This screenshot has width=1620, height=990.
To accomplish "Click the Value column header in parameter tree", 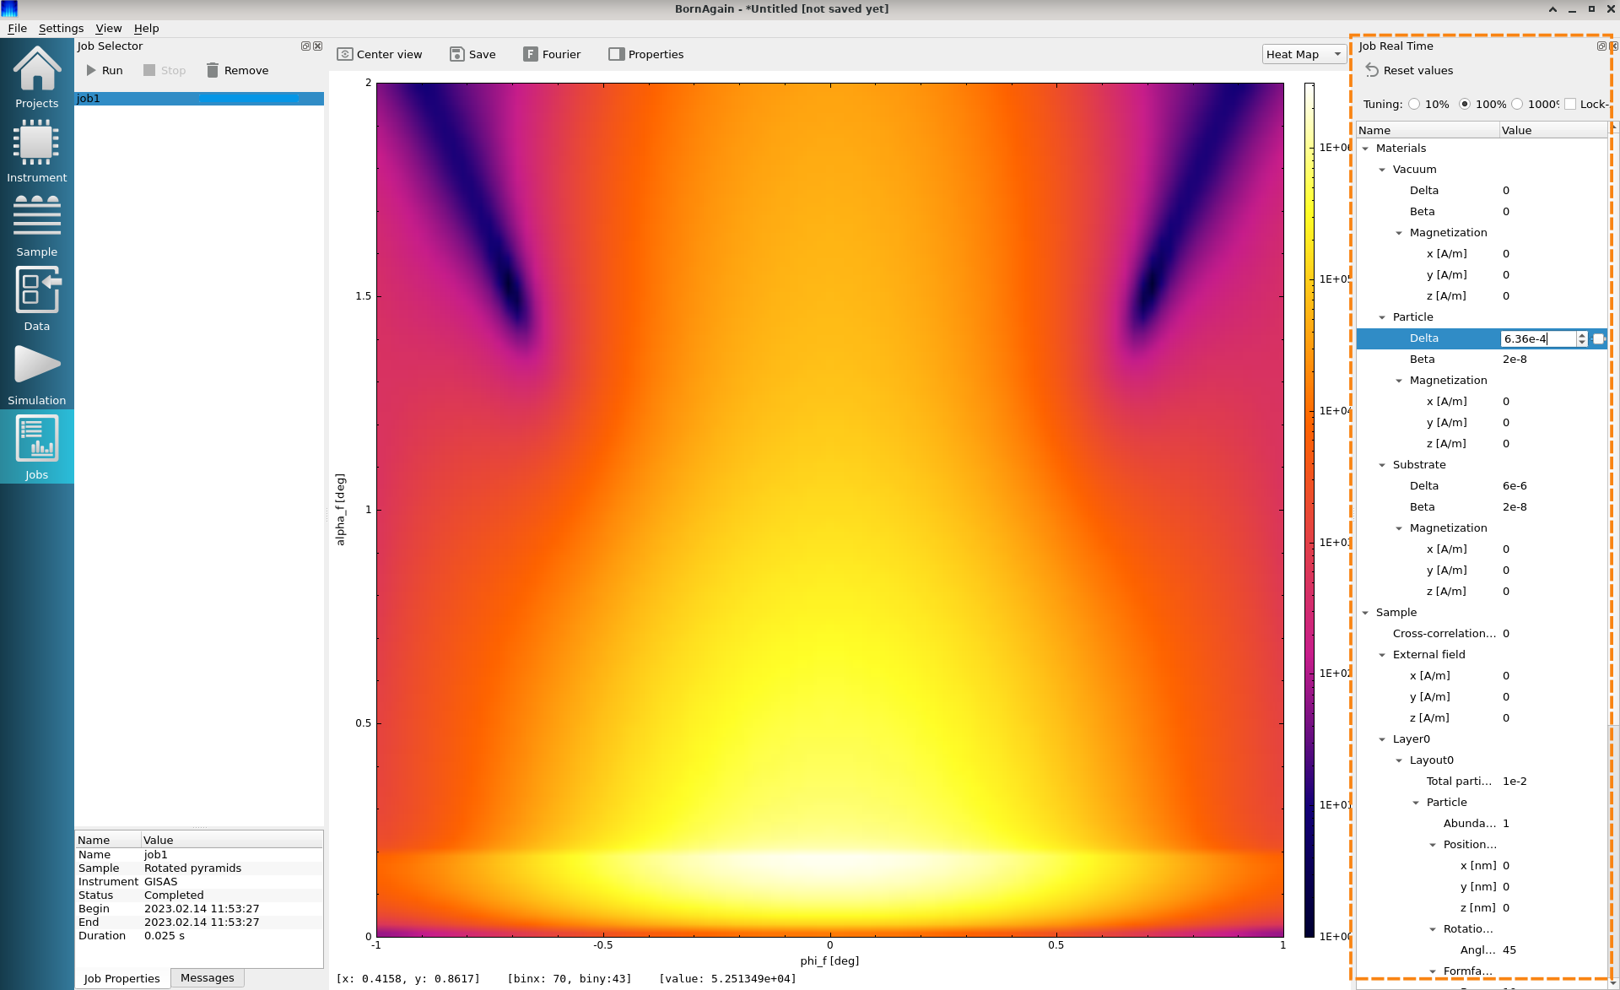I will 1553,130.
